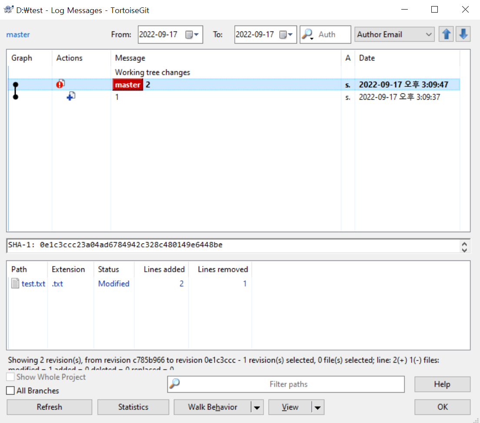Sort files by Path column header

pos(27,270)
